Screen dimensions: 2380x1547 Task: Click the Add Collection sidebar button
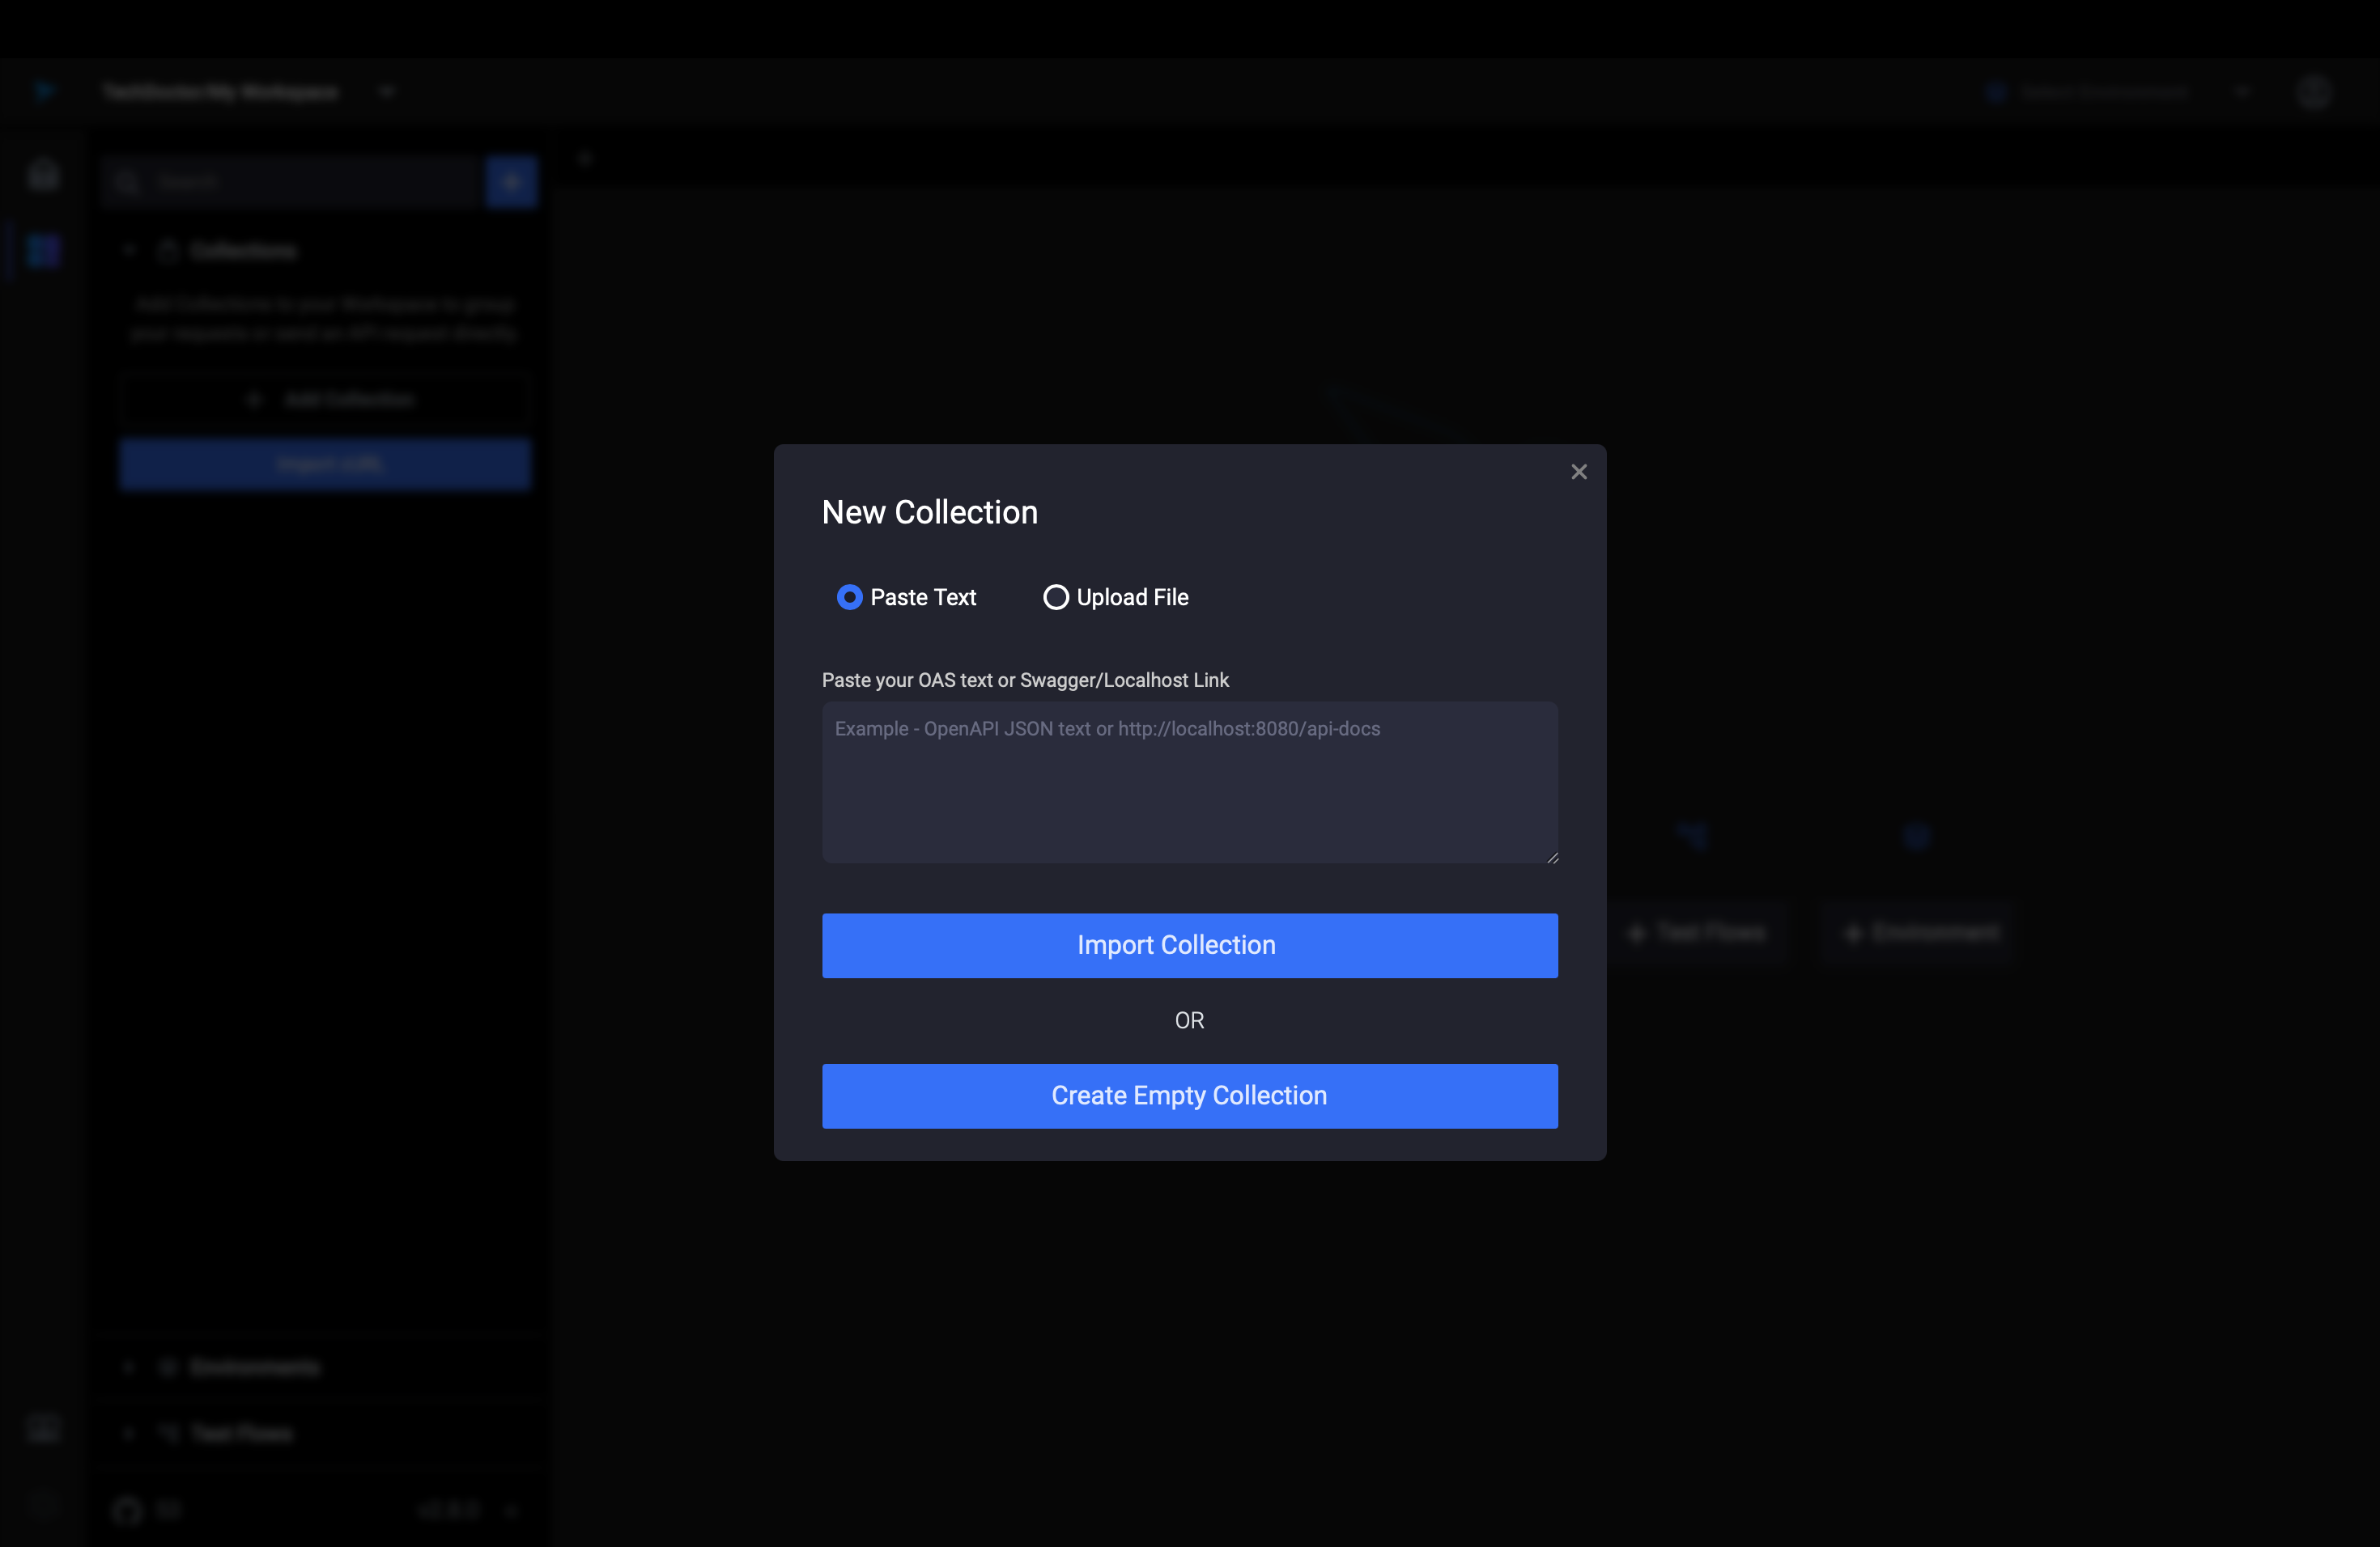(325, 400)
